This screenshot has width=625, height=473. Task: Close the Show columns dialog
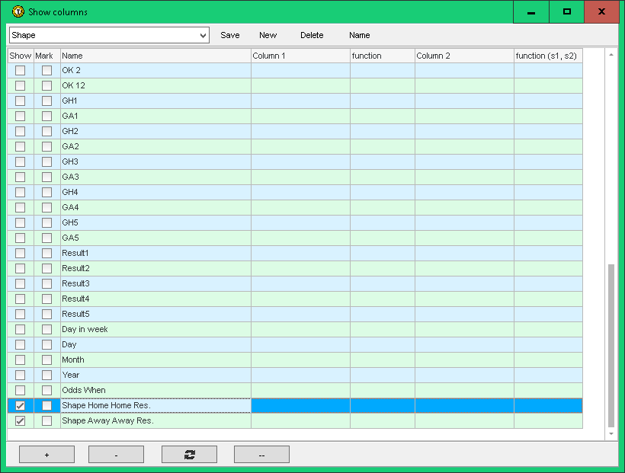(602, 12)
